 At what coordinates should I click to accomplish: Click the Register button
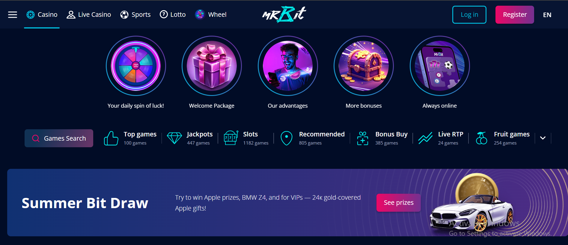tap(515, 15)
